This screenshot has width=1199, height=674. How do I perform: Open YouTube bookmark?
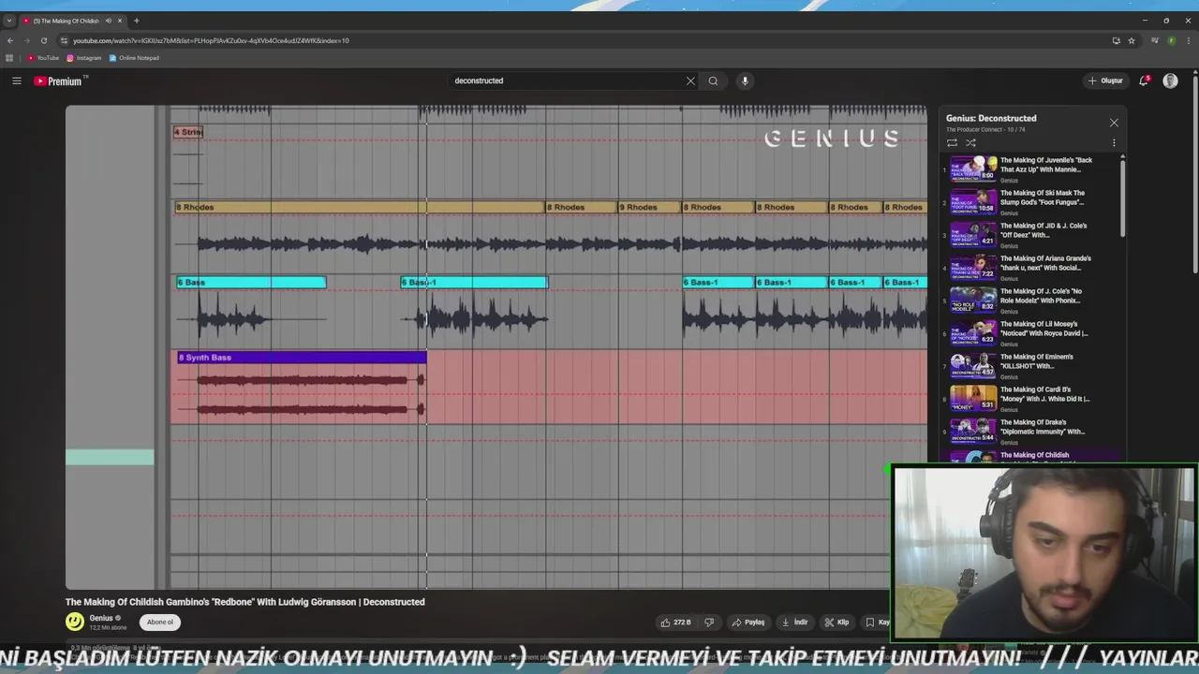[42, 58]
